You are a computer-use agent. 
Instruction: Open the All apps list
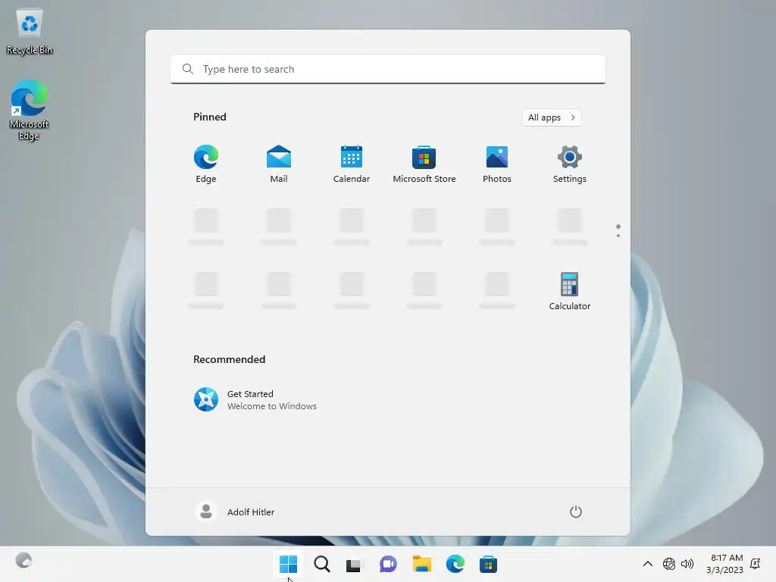(x=552, y=117)
